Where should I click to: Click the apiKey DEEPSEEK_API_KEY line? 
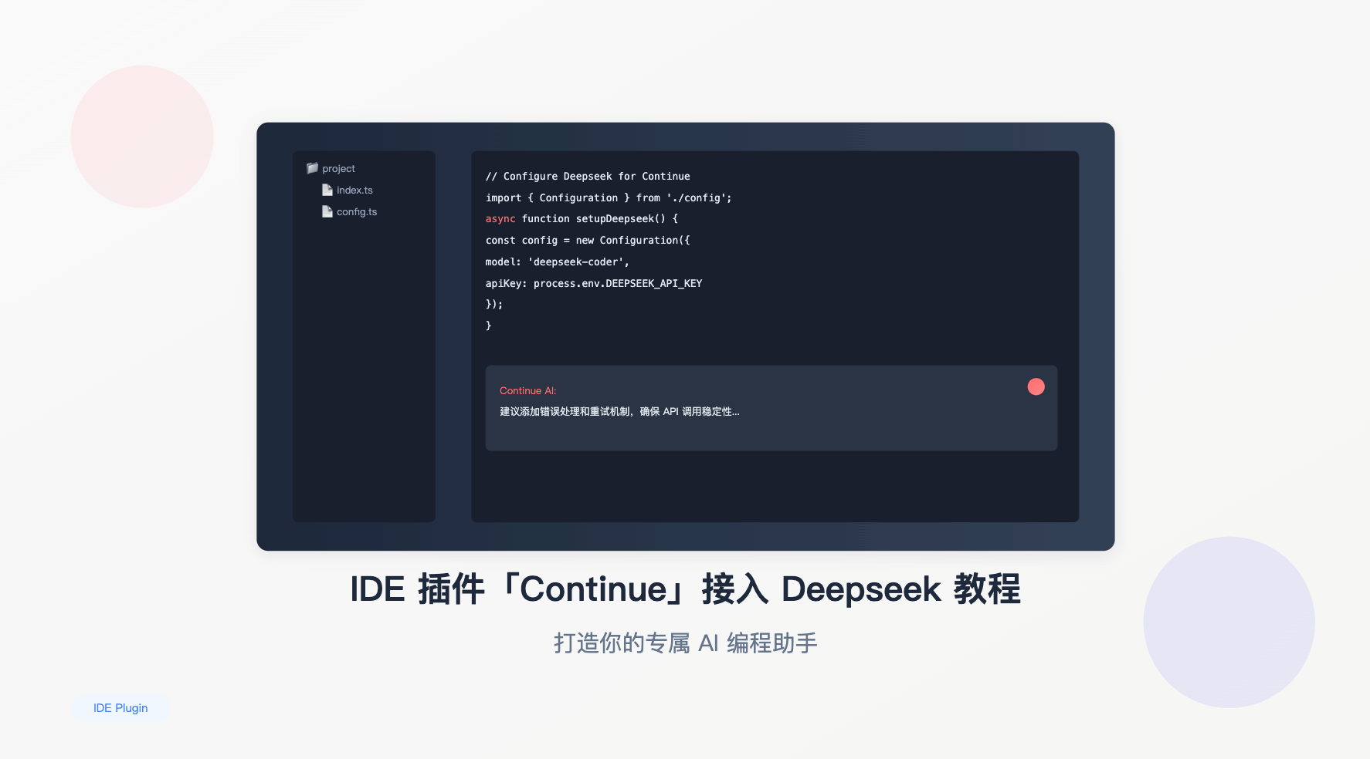594,284
